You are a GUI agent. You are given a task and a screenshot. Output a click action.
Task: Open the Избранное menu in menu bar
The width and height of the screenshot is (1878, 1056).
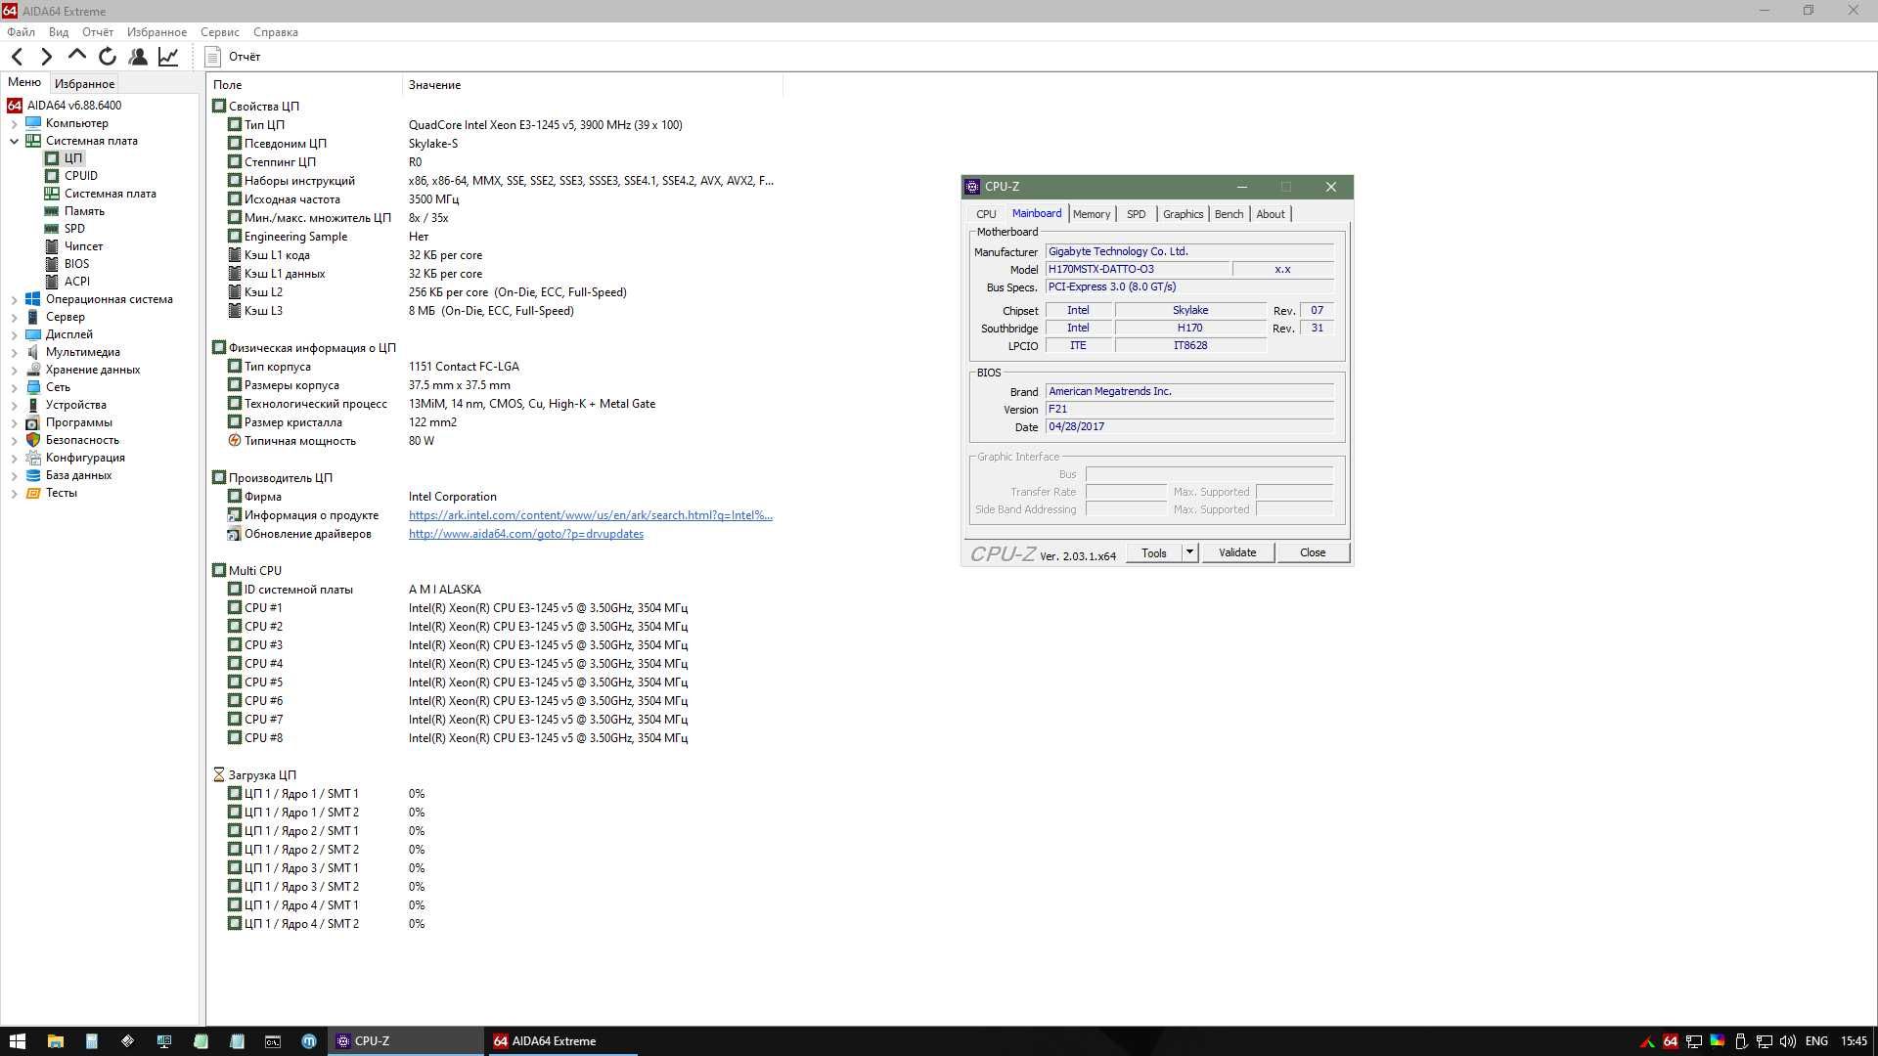156,32
